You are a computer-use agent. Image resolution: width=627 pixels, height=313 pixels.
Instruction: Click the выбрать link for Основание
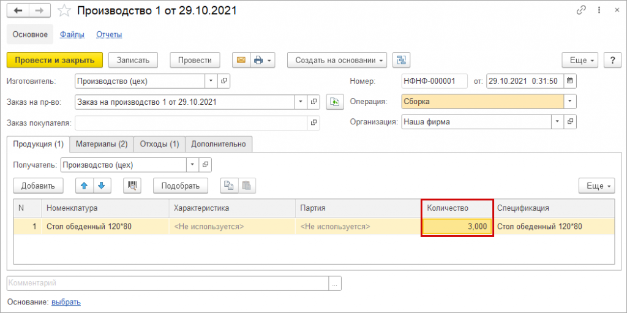tap(66, 302)
